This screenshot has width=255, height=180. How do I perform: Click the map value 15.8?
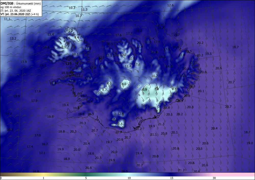point(81,114)
